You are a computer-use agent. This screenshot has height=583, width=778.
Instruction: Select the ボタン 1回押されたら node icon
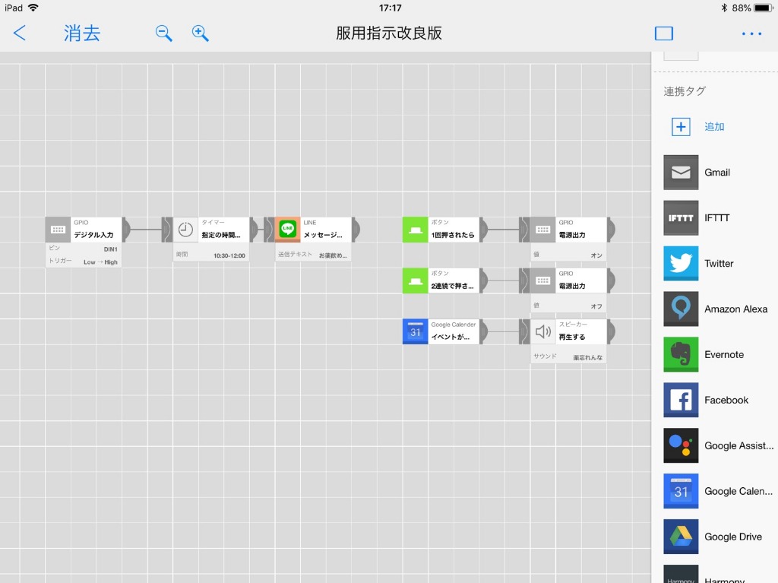coord(416,230)
